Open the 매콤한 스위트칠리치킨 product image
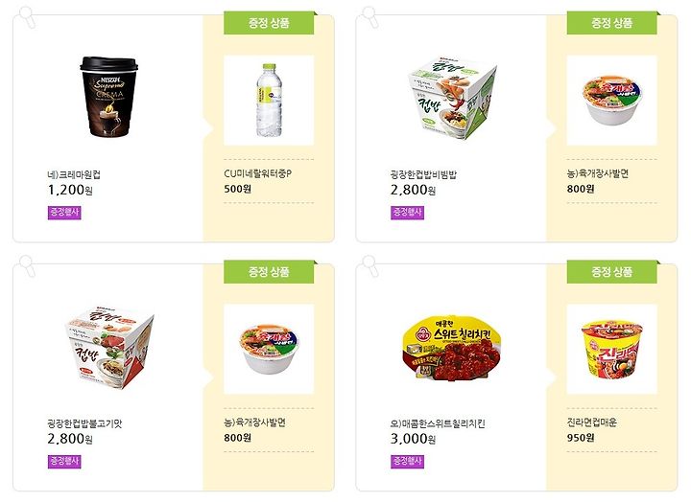The height and width of the screenshot is (502, 691). click(453, 348)
